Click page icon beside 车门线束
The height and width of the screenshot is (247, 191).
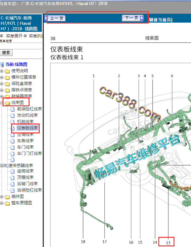[13, 147]
